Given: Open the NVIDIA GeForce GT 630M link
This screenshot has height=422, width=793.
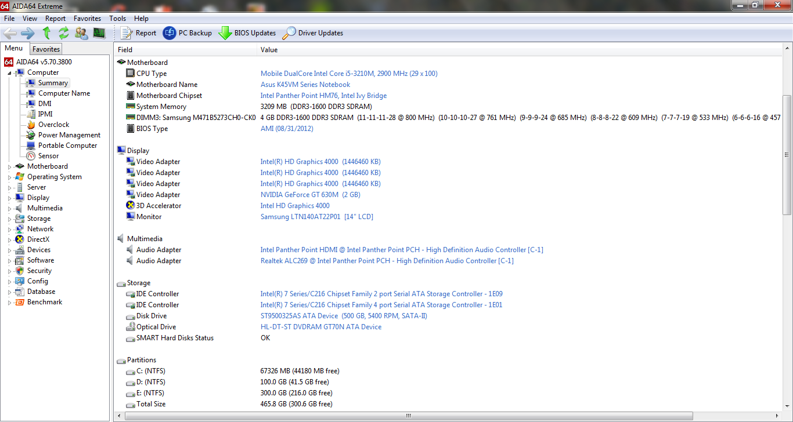Looking at the screenshot, I should [x=310, y=195].
